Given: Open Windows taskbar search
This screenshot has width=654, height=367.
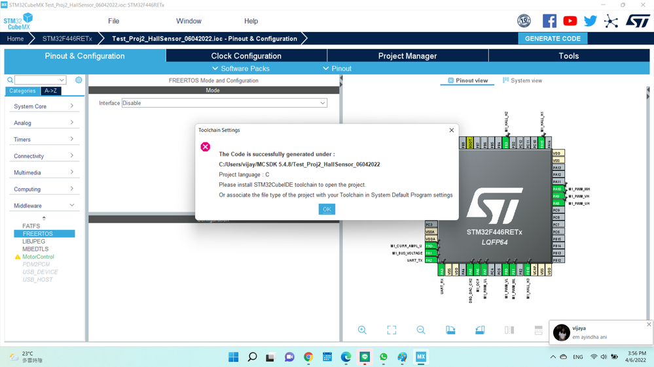Looking at the screenshot, I should click(252, 357).
